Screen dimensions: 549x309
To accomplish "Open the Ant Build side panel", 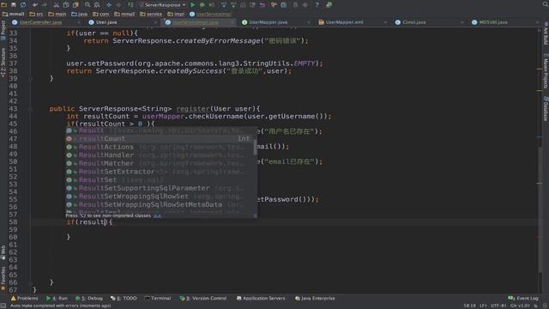I will (x=546, y=33).
